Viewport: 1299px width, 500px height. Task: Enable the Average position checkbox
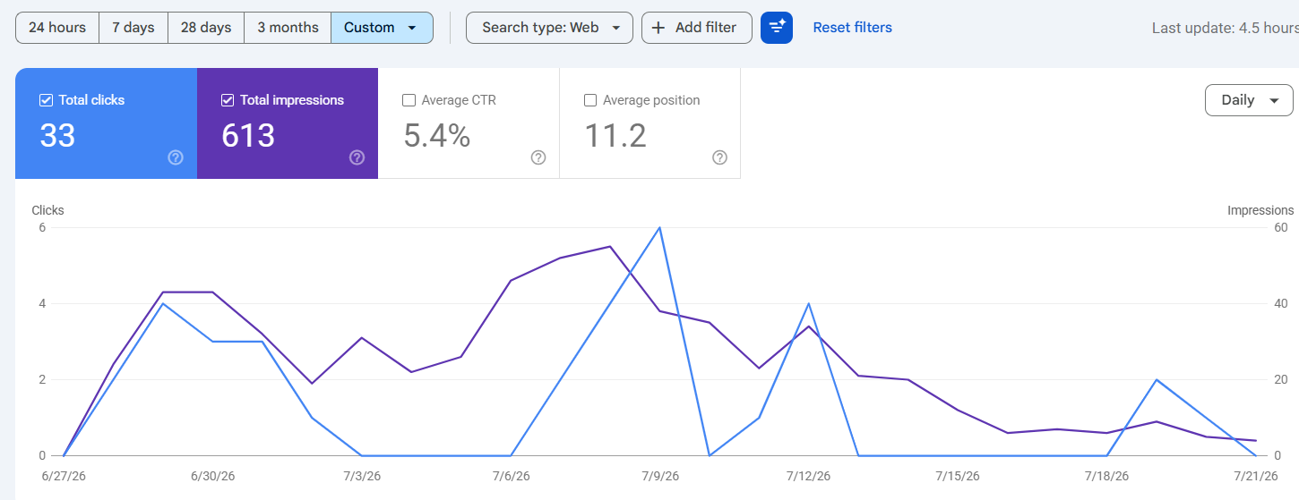tap(590, 100)
